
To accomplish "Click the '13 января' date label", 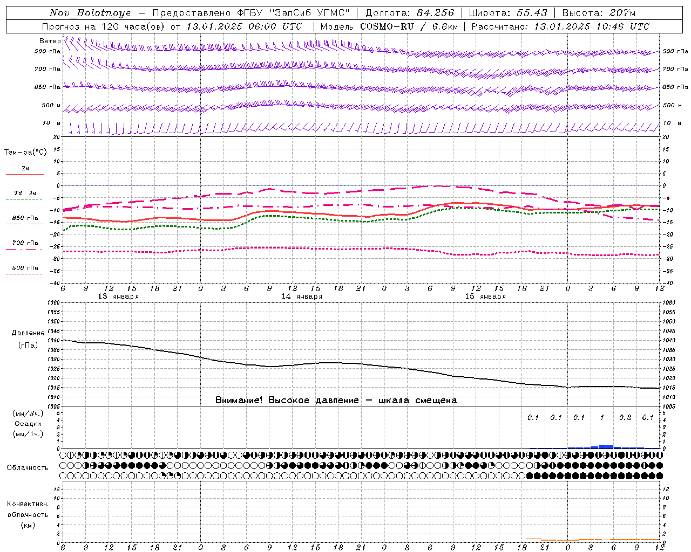I will (x=118, y=296).
